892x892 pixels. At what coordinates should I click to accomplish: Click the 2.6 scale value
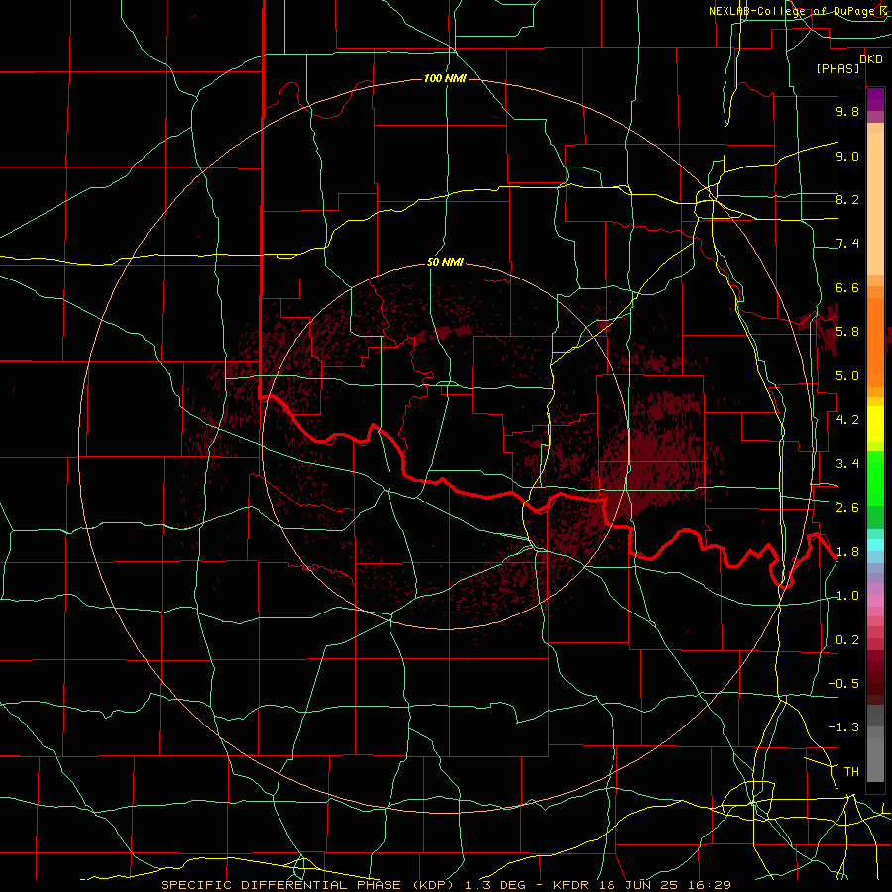847,508
